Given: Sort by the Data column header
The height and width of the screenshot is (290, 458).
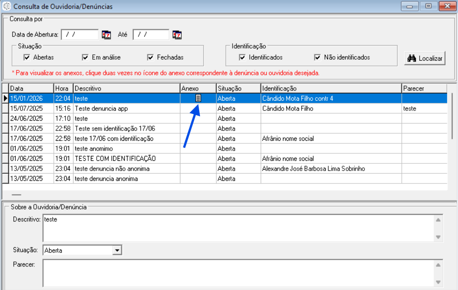Looking at the screenshot, I should pos(31,89).
